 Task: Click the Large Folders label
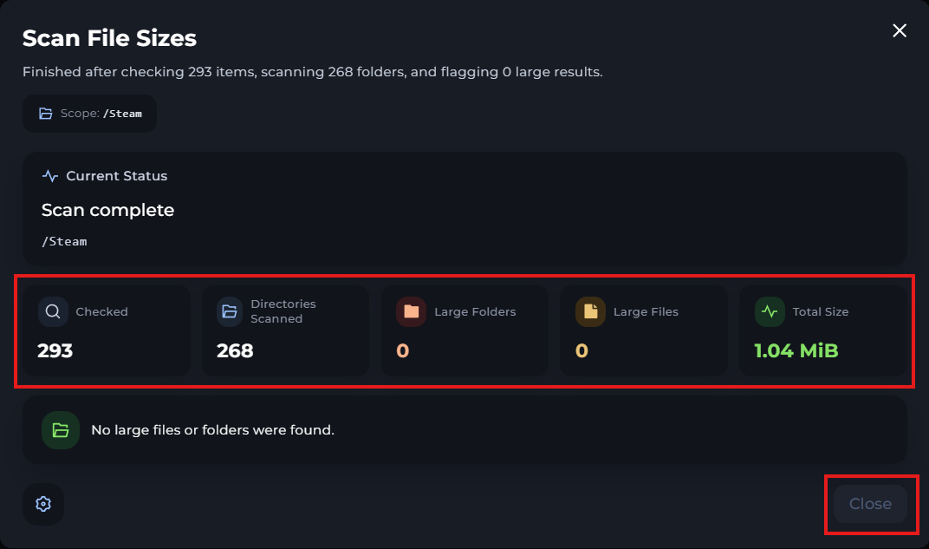[x=475, y=311]
